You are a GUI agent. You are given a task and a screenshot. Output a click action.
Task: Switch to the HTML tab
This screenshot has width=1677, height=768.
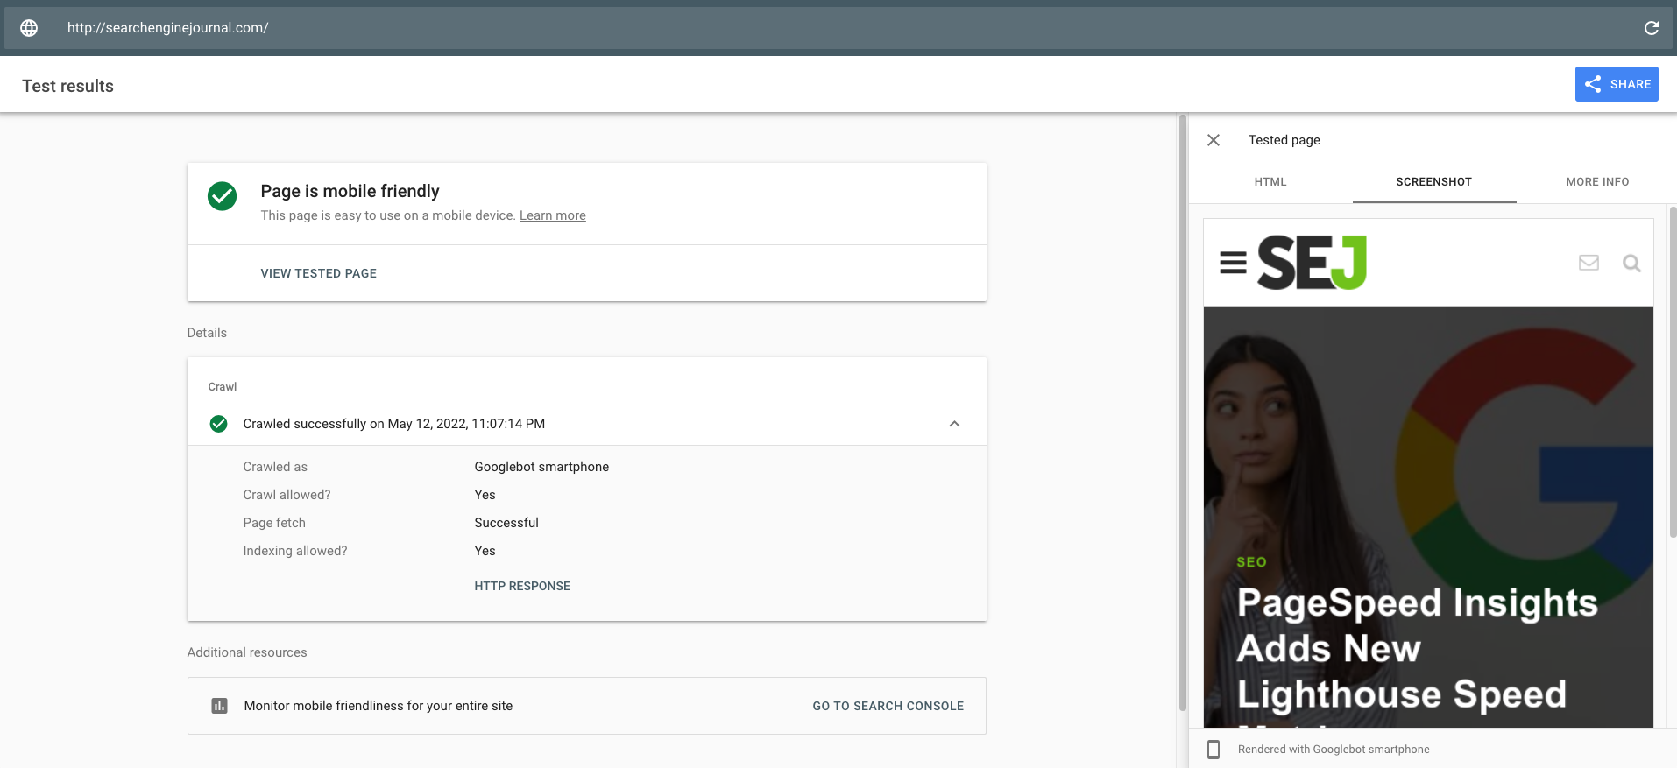pyautogui.click(x=1270, y=182)
